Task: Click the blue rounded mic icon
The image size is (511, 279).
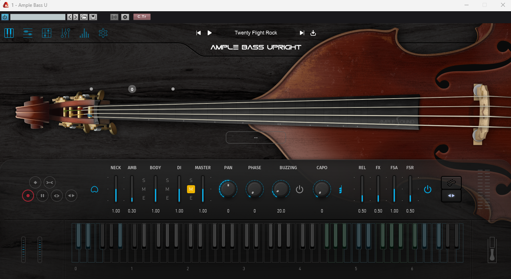Action: [x=95, y=189]
